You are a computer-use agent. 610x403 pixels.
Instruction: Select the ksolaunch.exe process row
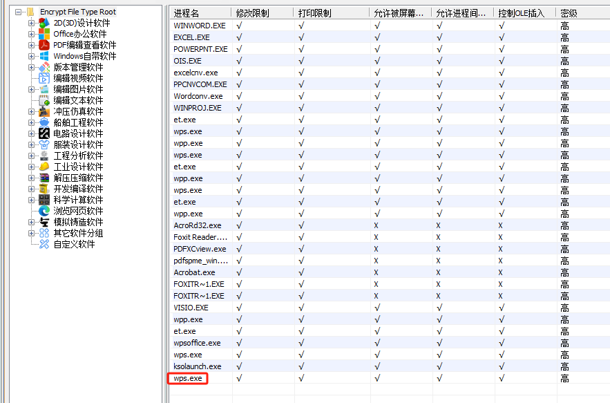(x=198, y=366)
